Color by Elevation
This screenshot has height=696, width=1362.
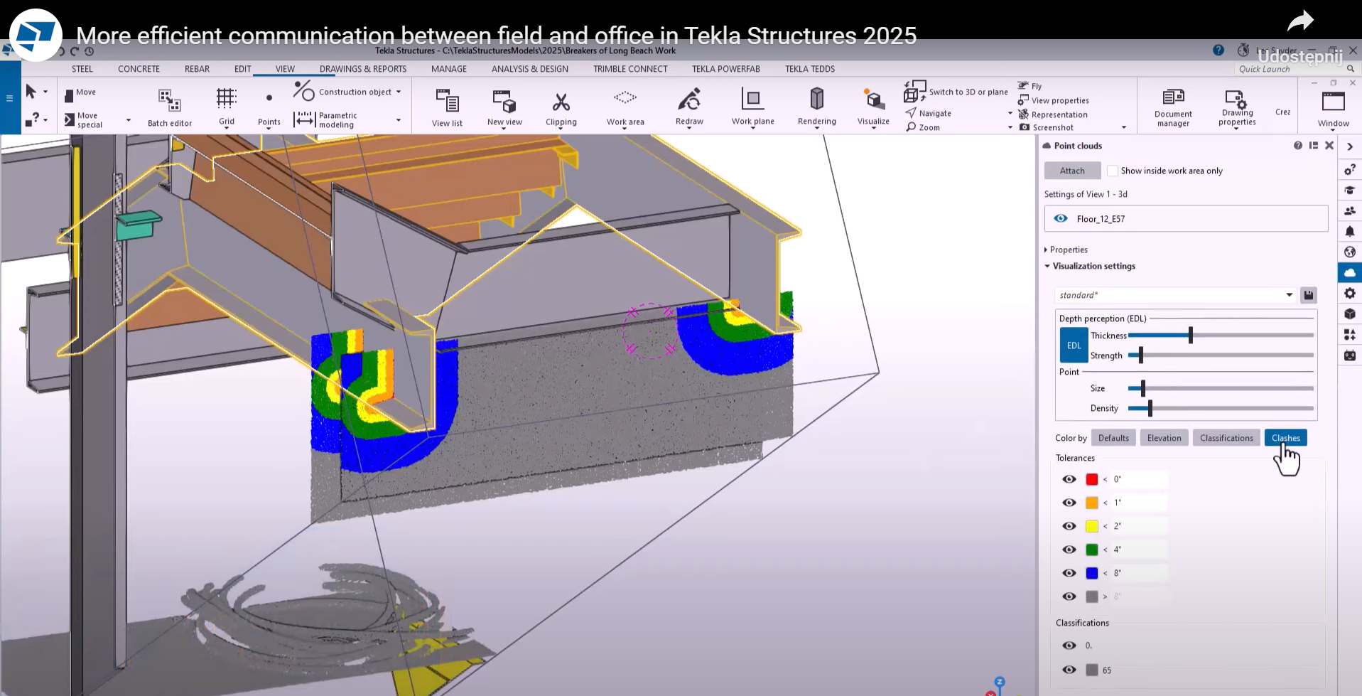[x=1164, y=438]
